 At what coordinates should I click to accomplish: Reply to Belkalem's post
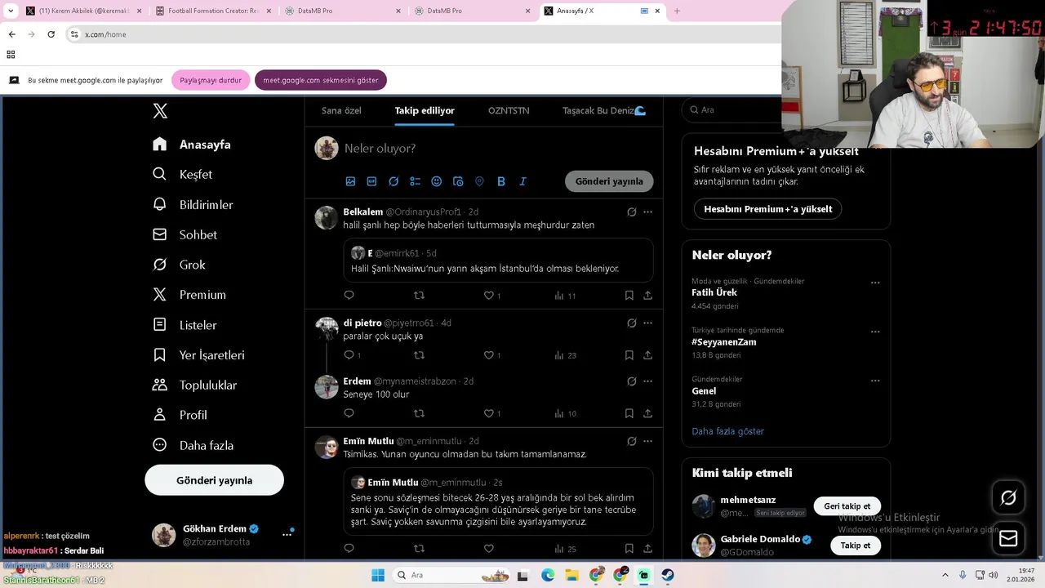click(x=349, y=296)
